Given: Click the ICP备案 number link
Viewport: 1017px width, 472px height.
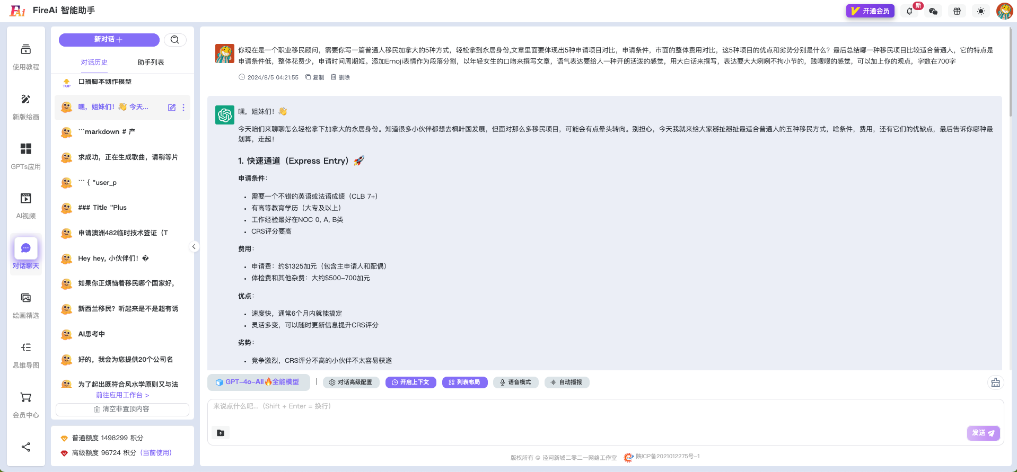Looking at the screenshot, I should [668, 457].
